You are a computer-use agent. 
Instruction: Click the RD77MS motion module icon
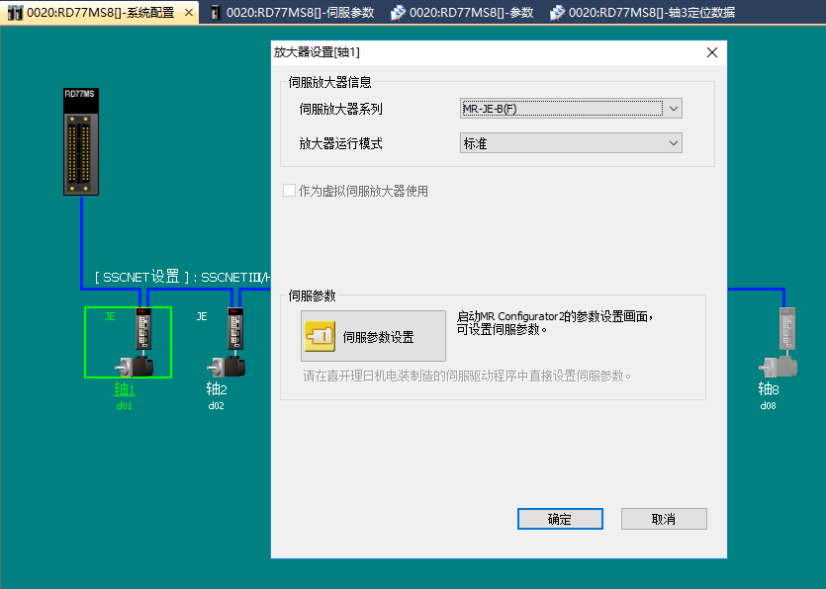click(x=80, y=142)
